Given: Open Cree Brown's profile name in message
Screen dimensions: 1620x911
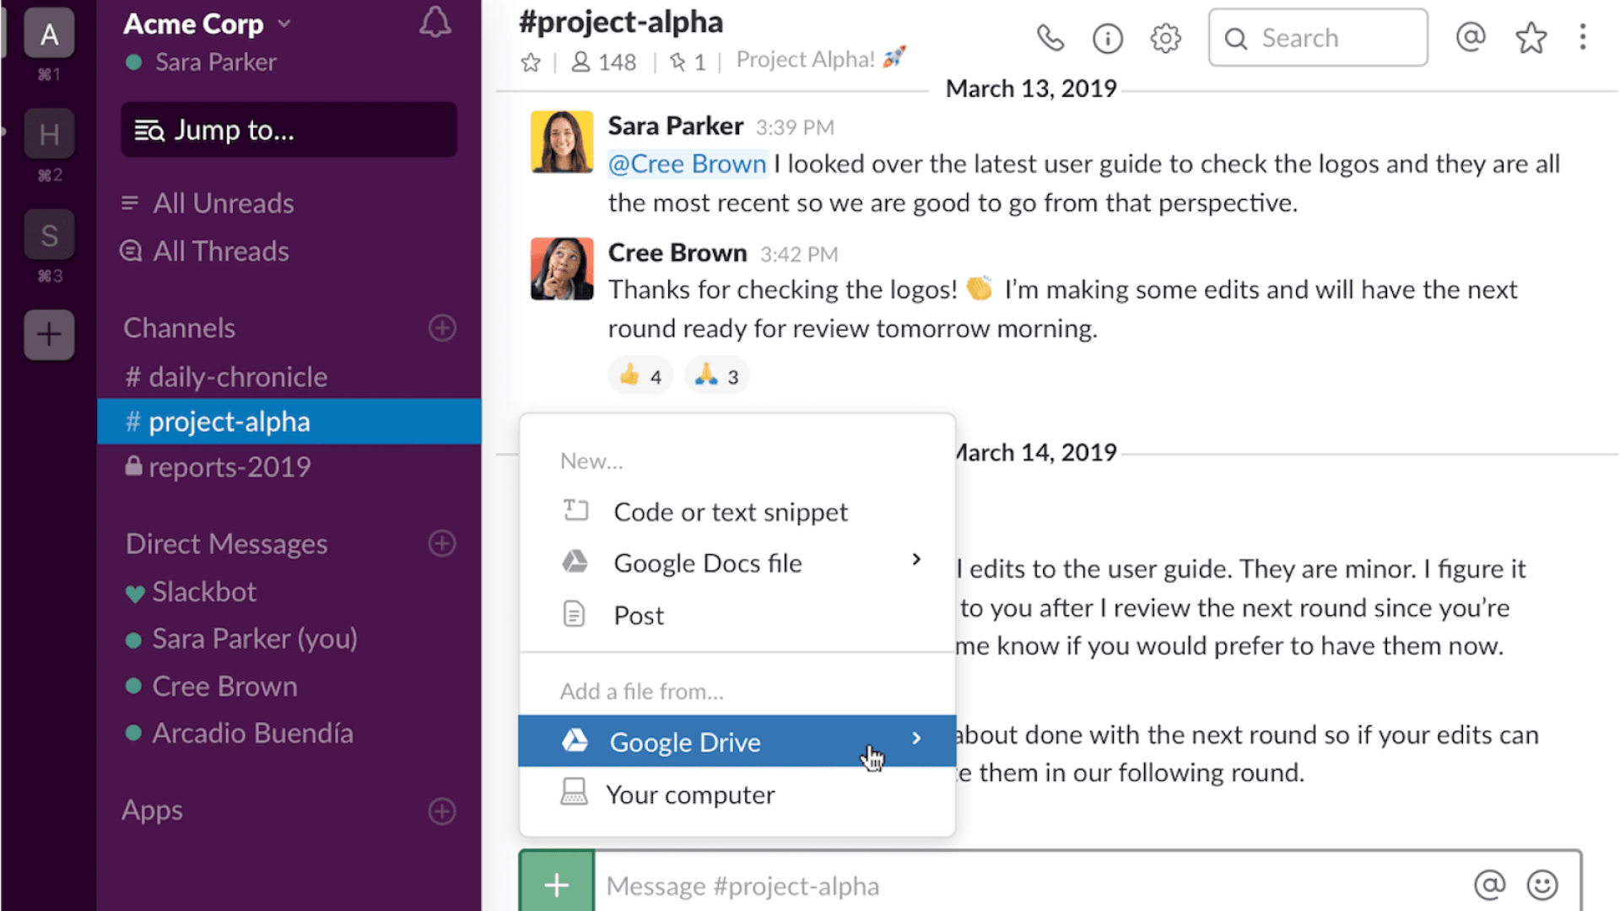Looking at the screenshot, I should [x=678, y=253].
